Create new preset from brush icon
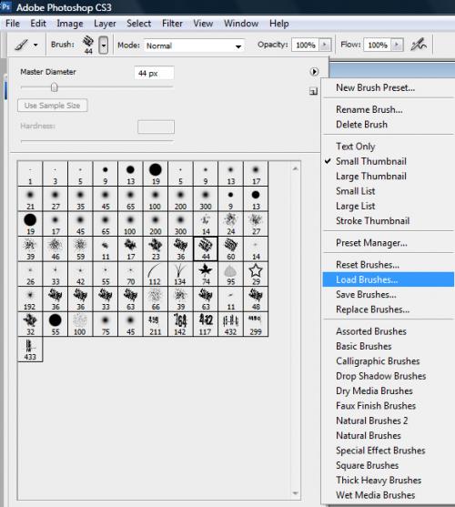The image size is (455, 507). (313, 92)
